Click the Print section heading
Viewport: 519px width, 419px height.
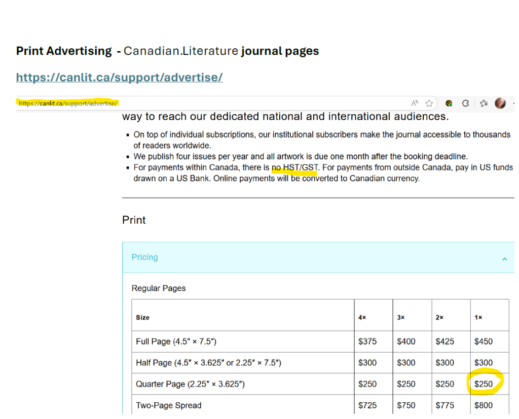pos(134,220)
